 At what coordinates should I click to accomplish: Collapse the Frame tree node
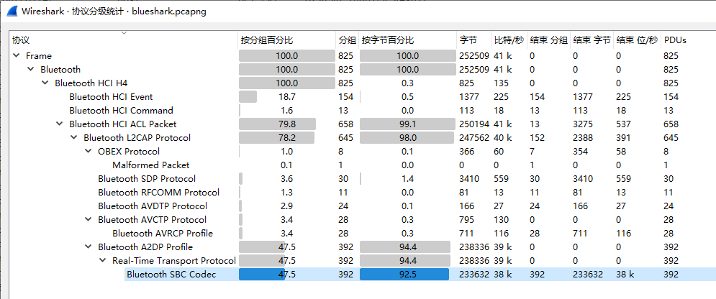pyautogui.click(x=17, y=56)
